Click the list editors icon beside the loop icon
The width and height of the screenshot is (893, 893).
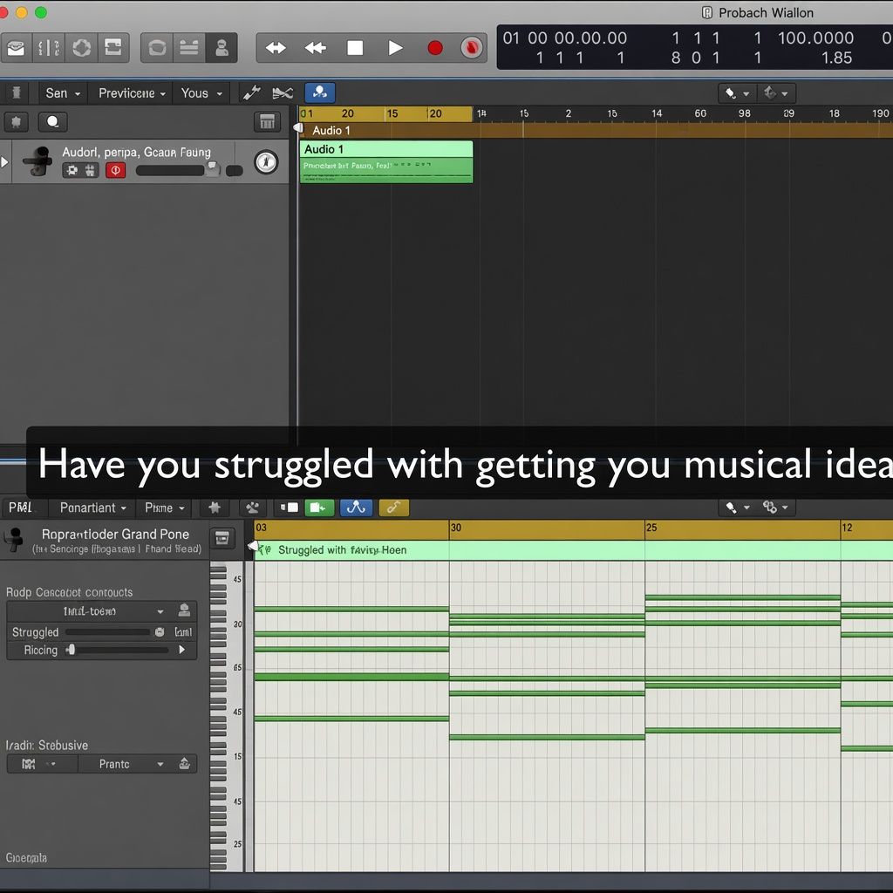click(x=189, y=48)
